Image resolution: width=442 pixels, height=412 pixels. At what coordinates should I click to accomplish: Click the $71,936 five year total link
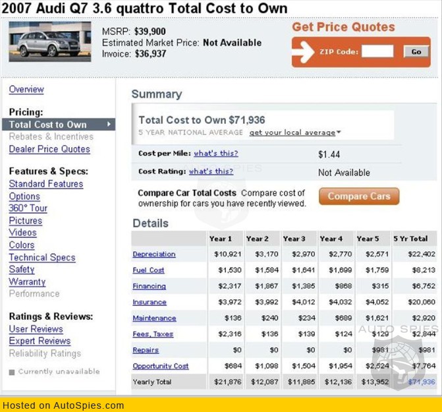pos(422,382)
